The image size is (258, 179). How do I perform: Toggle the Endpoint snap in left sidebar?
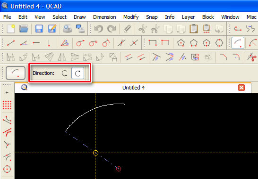tap(7, 120)
